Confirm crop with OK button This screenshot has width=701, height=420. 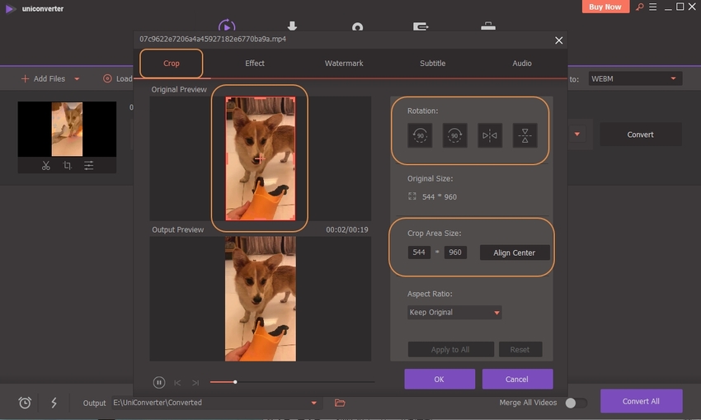point(439,379)
